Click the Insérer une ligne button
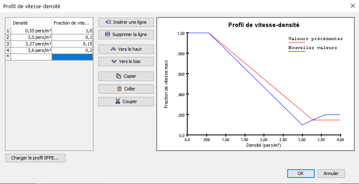Screen dimensions: 359x184 coord(126,22)
